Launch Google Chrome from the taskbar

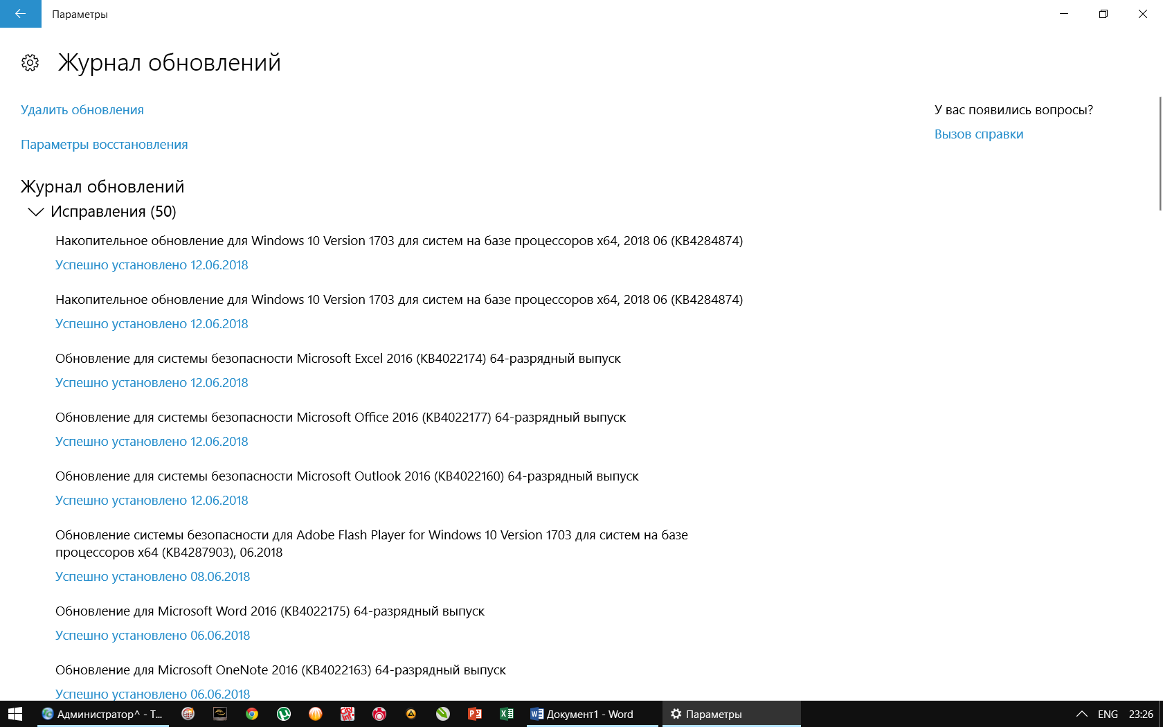pos(252,714)
